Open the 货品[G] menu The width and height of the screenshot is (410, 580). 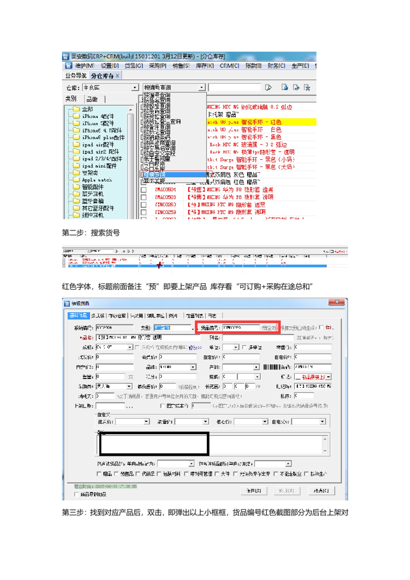coord(134,66)
